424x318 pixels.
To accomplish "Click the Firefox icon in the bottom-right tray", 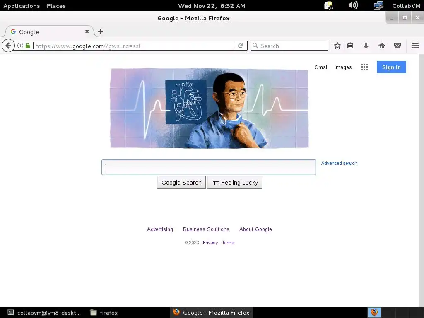I will (x=374, y=312).
